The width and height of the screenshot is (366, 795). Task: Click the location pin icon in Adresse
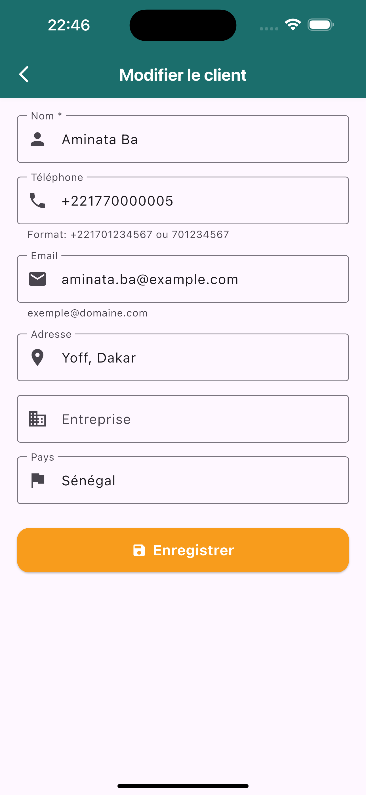[37, 357]
